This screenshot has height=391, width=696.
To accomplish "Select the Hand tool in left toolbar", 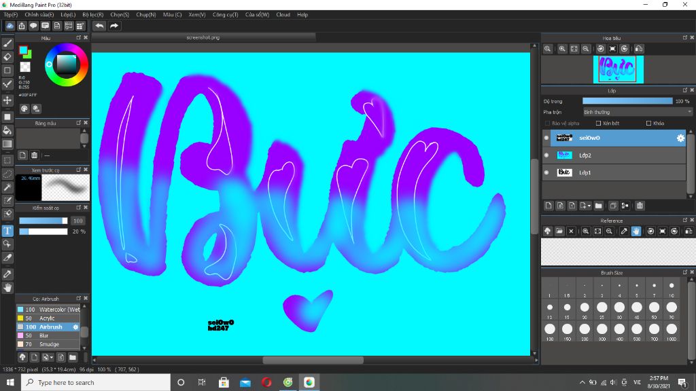I will click(x=7, y=288).
